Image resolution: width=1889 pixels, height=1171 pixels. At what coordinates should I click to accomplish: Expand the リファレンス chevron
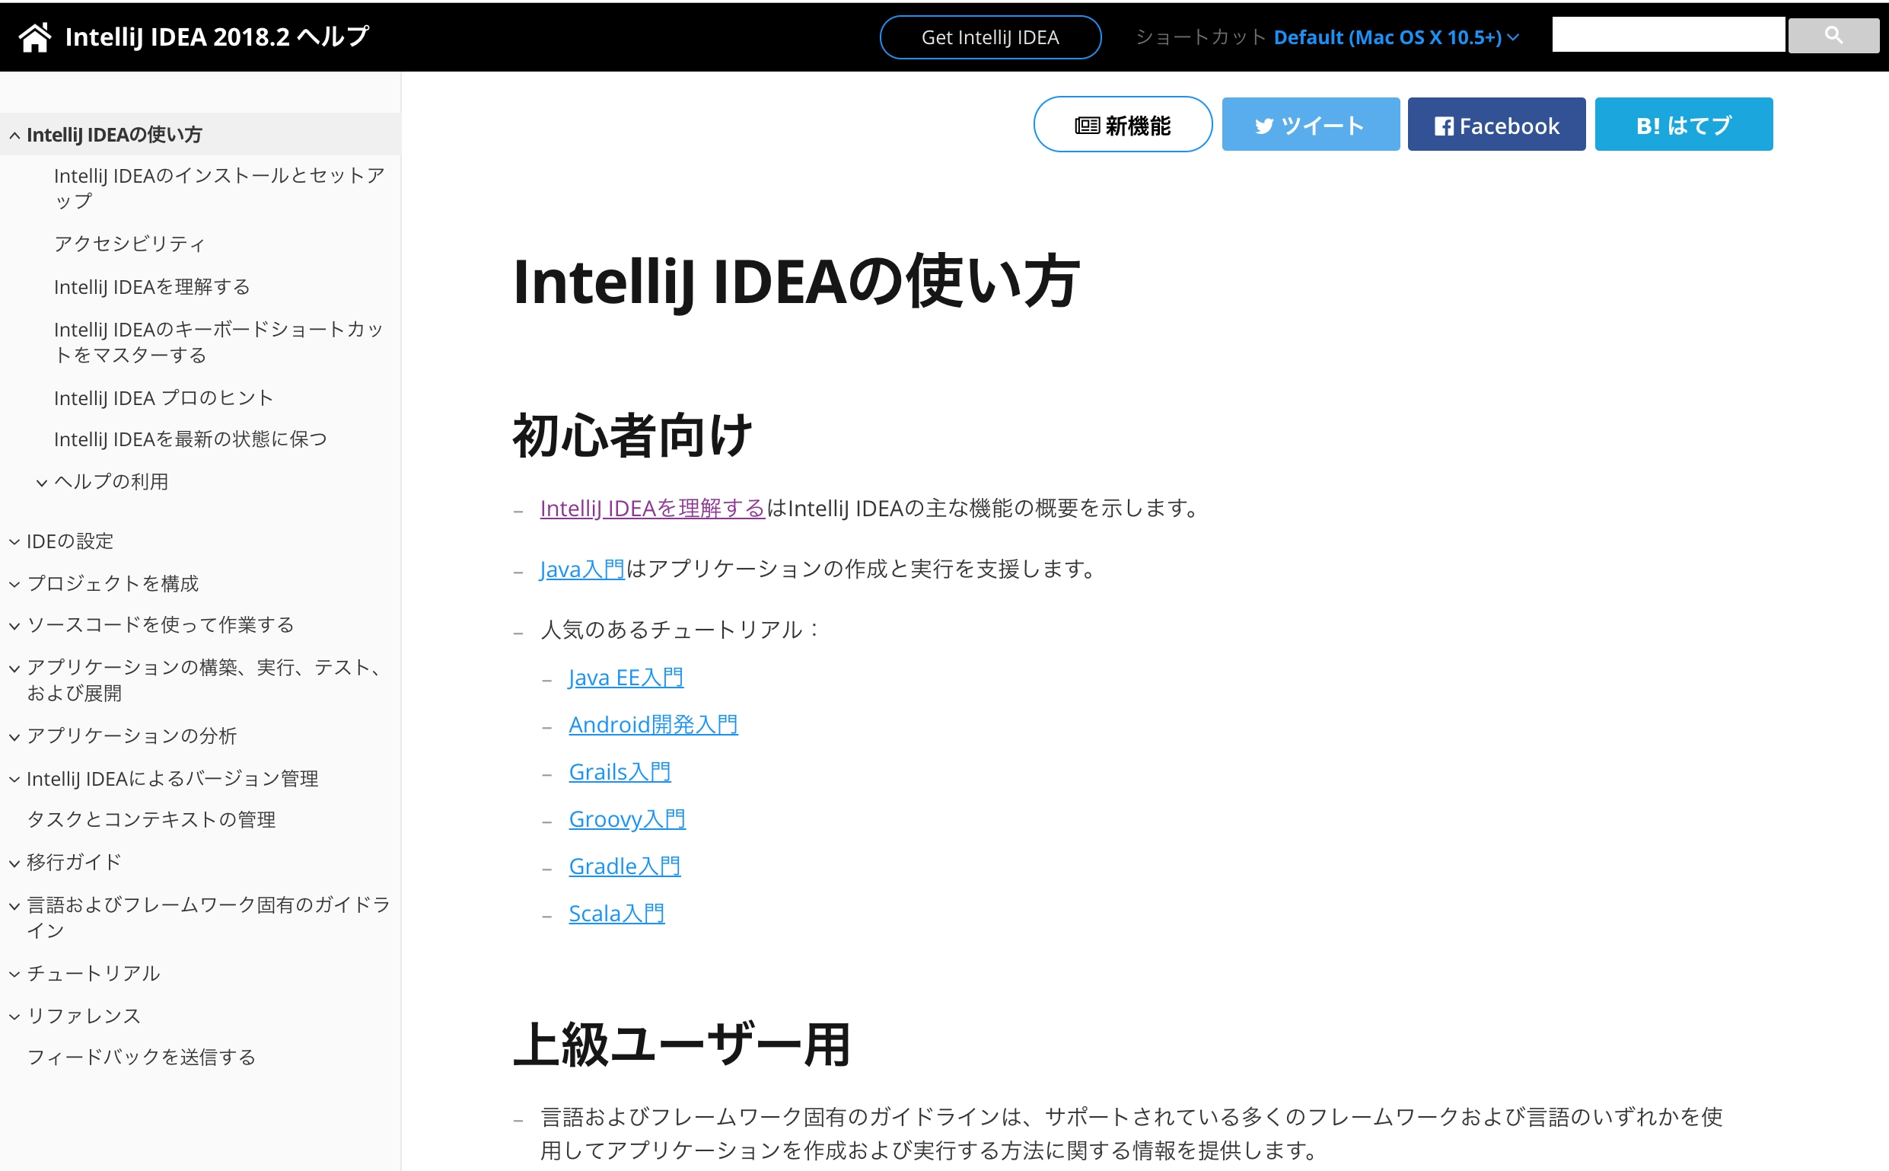(14, 1016)
